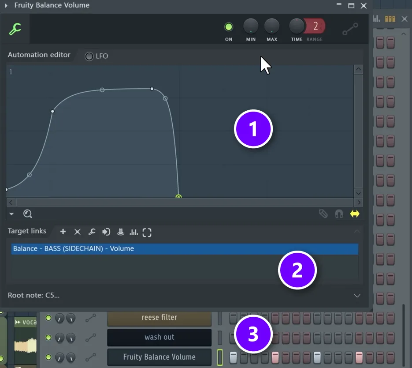Mute the Fruity Balance Volume channel LED
The image size is (412, 368).
coord(48,357)
